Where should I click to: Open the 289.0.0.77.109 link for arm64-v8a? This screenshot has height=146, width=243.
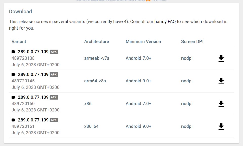tap(33, 75)
